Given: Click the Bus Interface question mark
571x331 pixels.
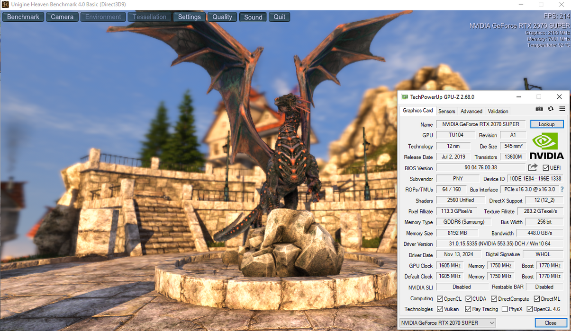Looking at the screenshot, I should pos(562,190).
